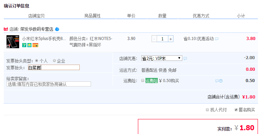Click the quantity input field showing 1
260x134 pixels.
pyautogui.click(x=162, y=39)
